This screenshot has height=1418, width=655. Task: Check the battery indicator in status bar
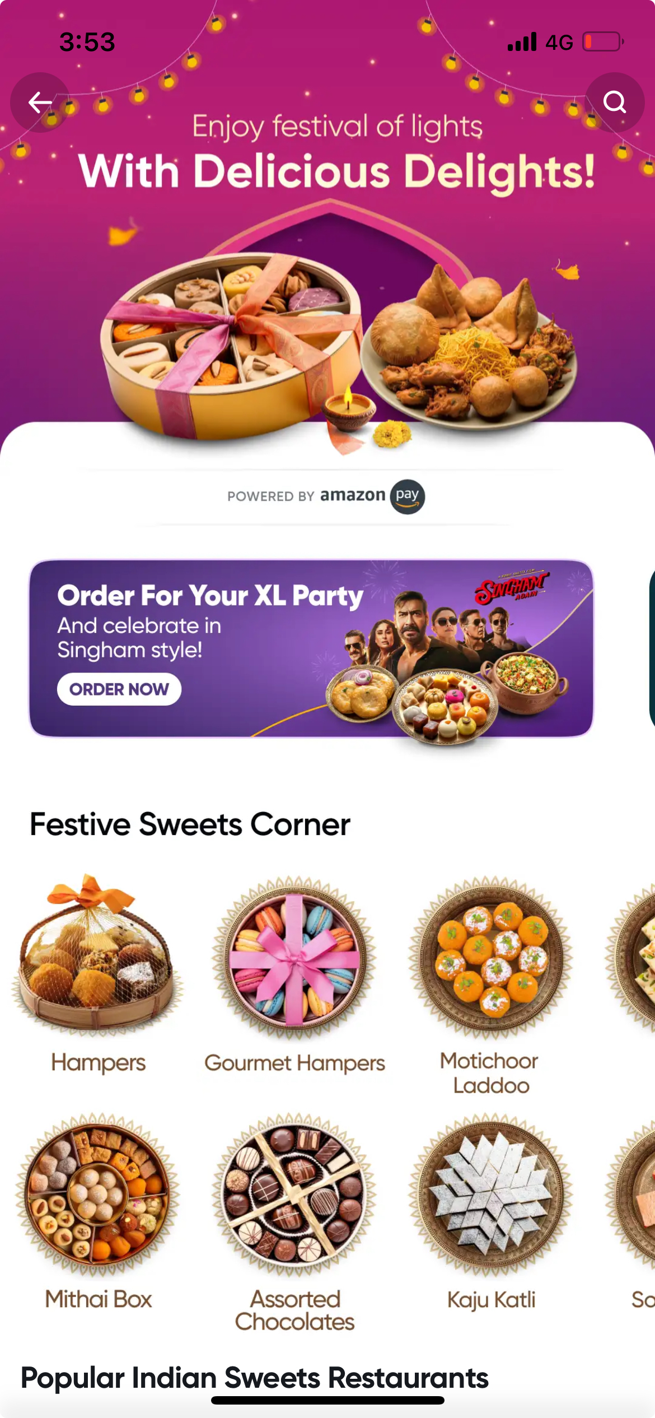[x=603, y=42]
